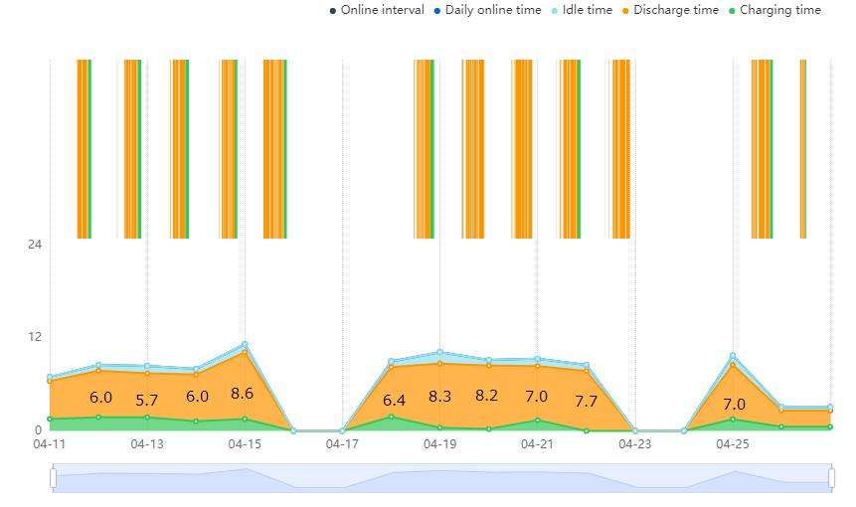
Task: Click the 04-17 x-axis date label
Action: [342, 444]
